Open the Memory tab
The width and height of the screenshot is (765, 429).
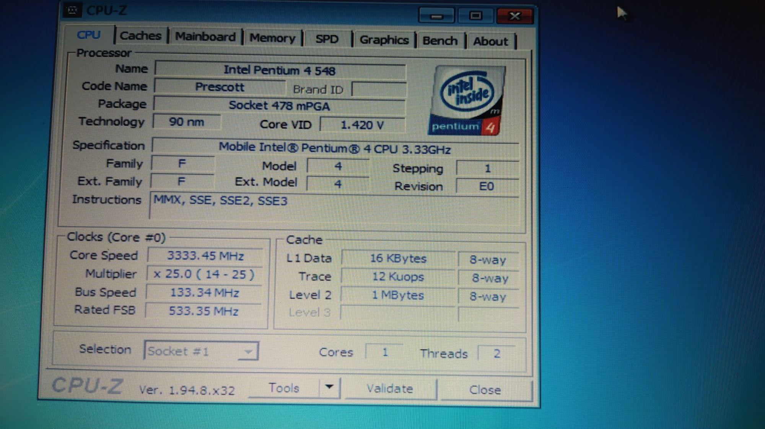(272, 38)
